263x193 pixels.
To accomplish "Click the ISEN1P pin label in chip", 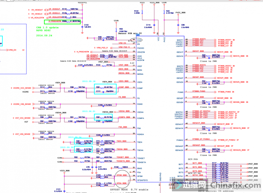I will tap(179, 52).
